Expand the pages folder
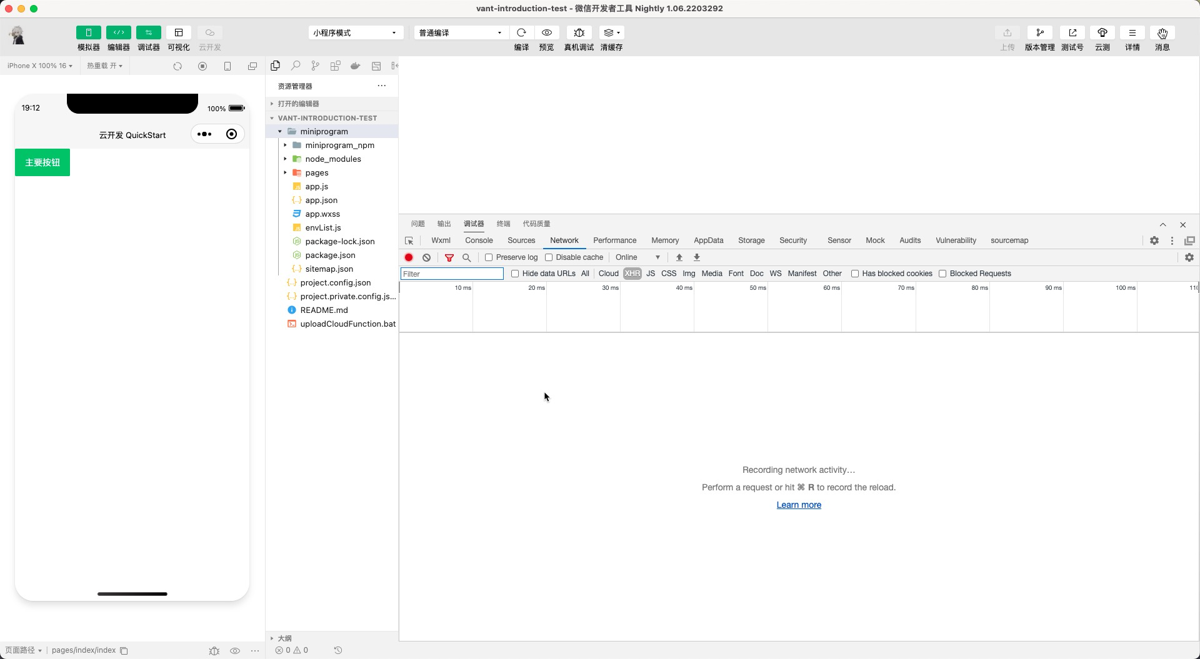Image resolution: width=1200 pixels, height=659 pixels. click(286, 172)
